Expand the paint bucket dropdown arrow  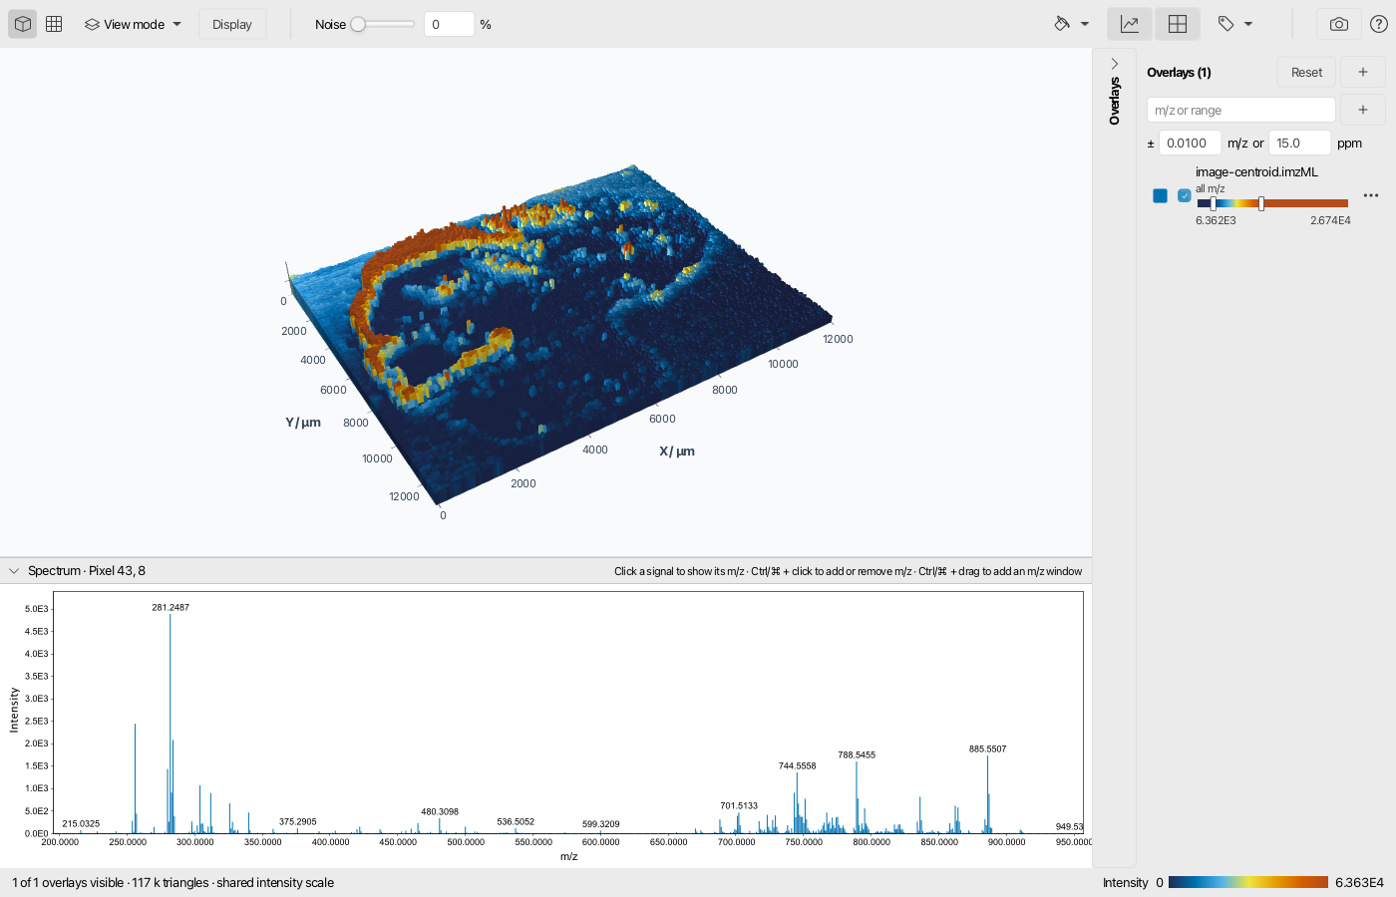click(x=1085, y=24)
